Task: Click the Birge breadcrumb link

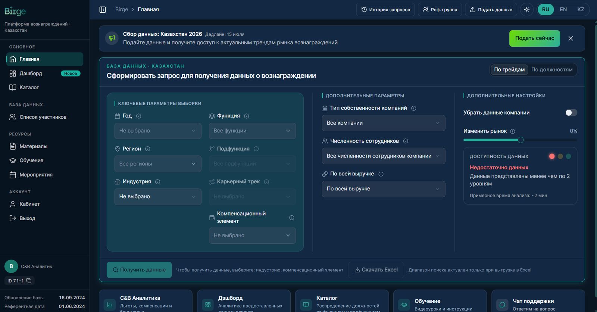Action: click(x=122, y=10)
